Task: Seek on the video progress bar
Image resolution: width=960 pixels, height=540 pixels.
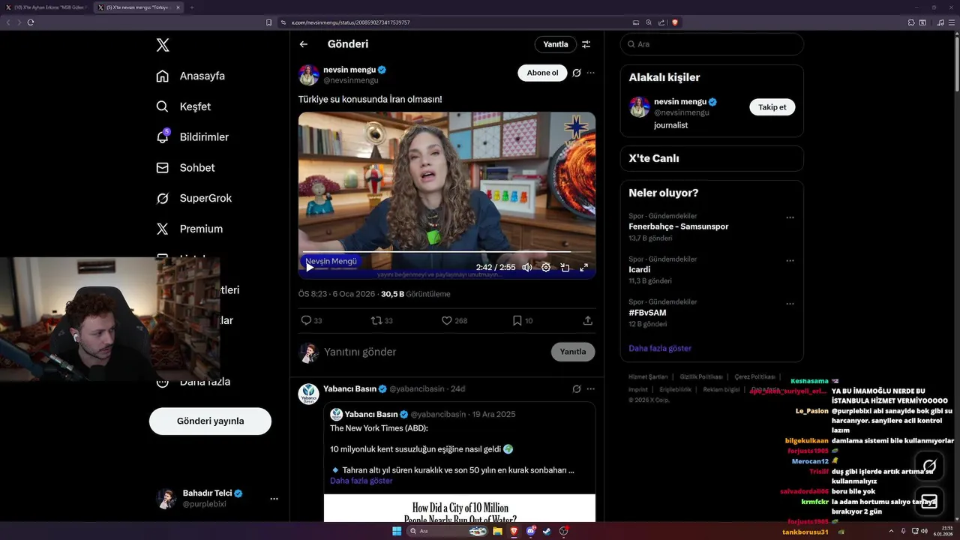Action: point(447,252)
